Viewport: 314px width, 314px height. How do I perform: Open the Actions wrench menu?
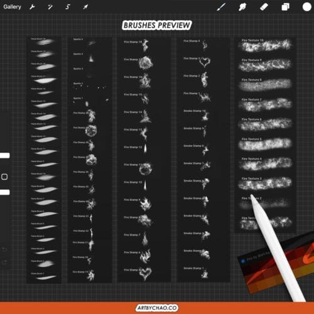[32, 7]
